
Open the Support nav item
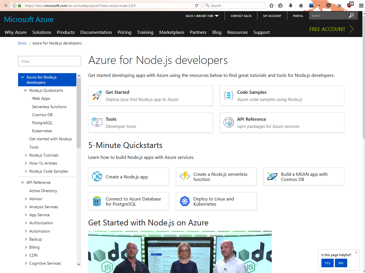(x=261, y=32)
